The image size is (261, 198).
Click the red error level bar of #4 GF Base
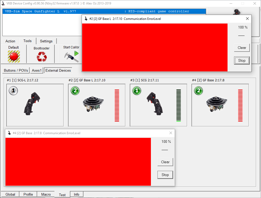pos(240,106)
